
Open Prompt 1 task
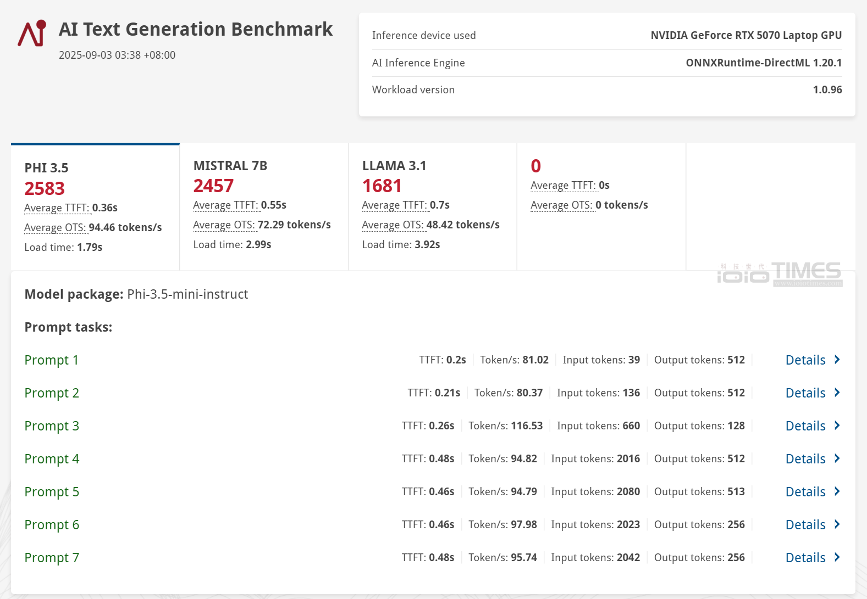tap(52, 360)
